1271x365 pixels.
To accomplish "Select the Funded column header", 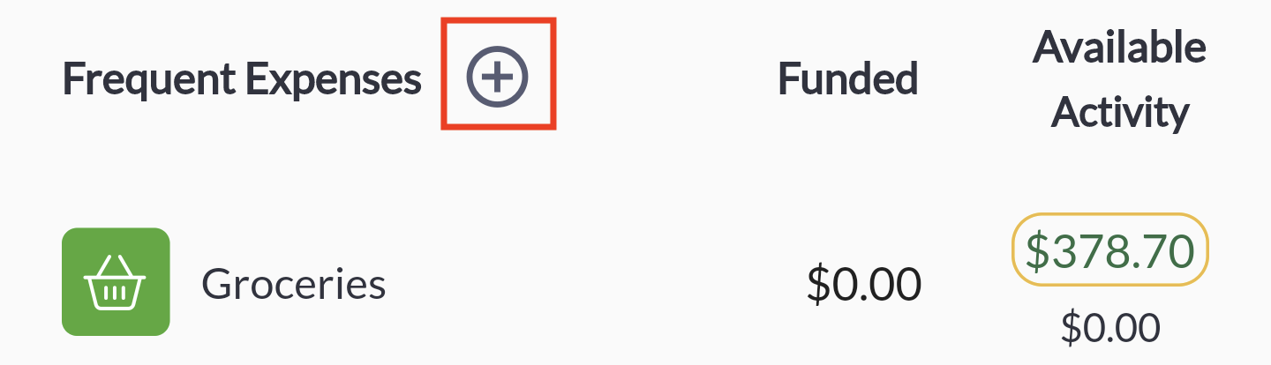I will click(x=847, y=78).
